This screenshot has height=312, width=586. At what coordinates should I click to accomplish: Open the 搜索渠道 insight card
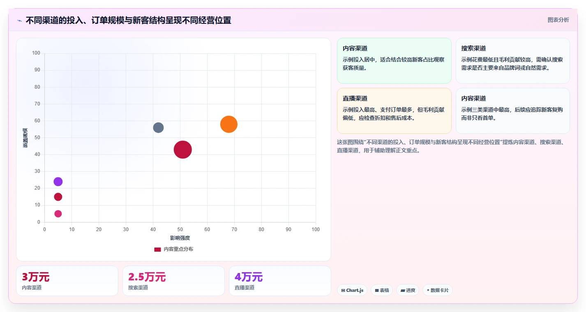click(512, 61)
